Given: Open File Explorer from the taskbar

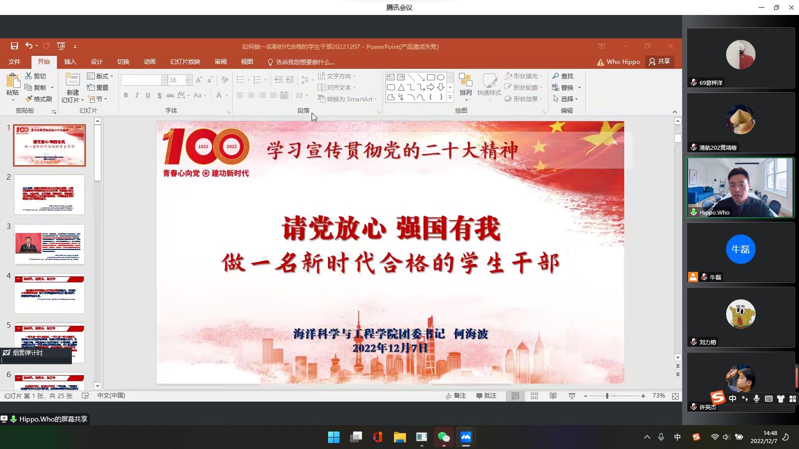Looking at the screenshot, I should 399,438.
